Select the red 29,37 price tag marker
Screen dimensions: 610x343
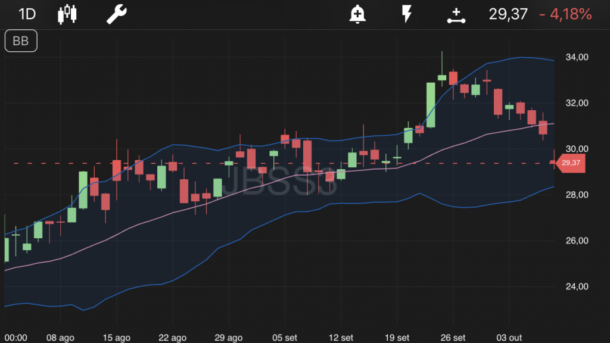pyautogui.click(x=570, y=163)
